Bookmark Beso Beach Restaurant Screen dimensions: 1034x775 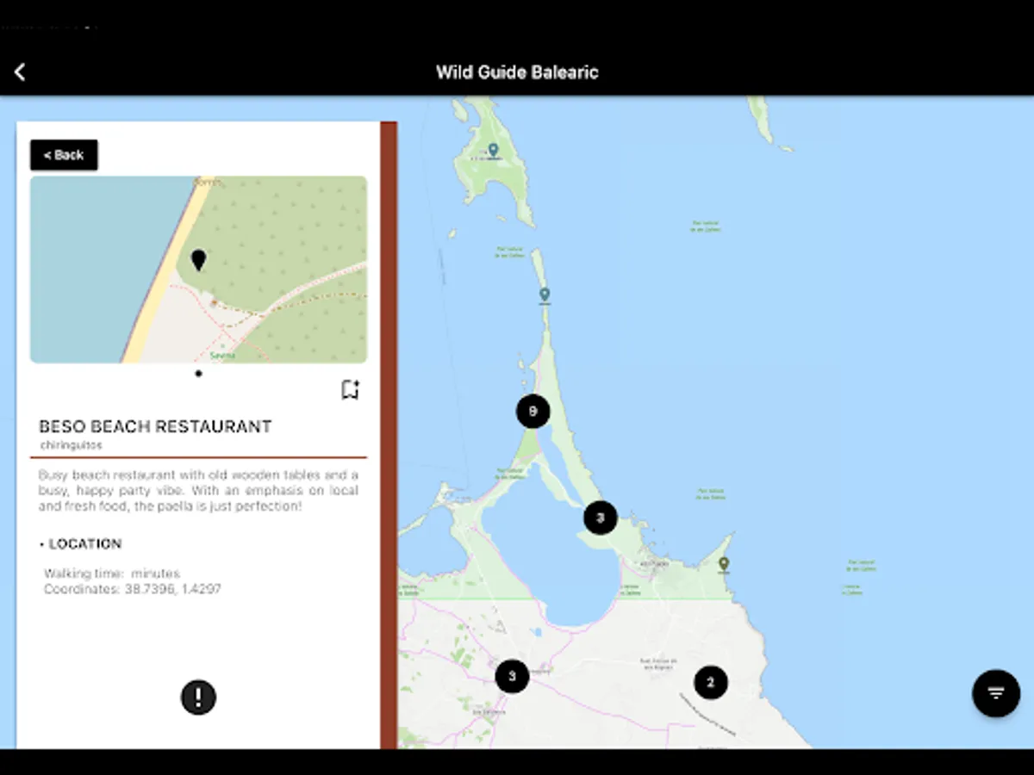point(350,390)
